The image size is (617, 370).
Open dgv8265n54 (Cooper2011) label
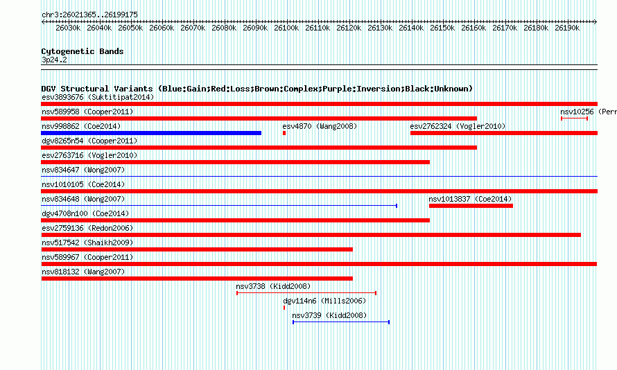pos(89,141)
